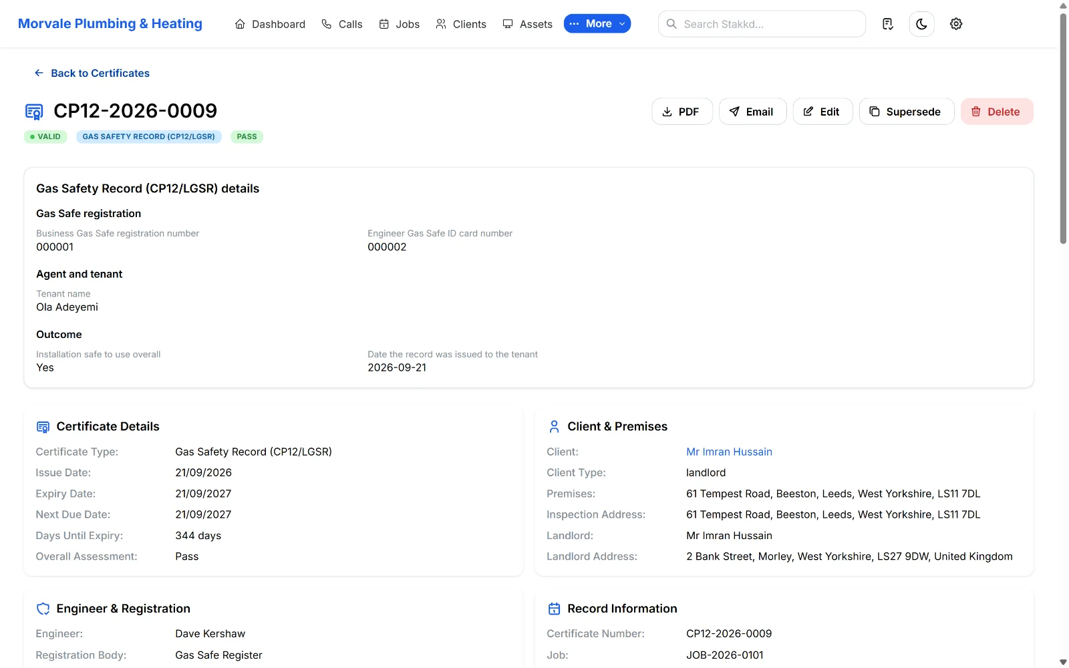The width and height of the screenshot is (1069, 668).
Task: Edit the certificate
Action: (x=822, y=112)
